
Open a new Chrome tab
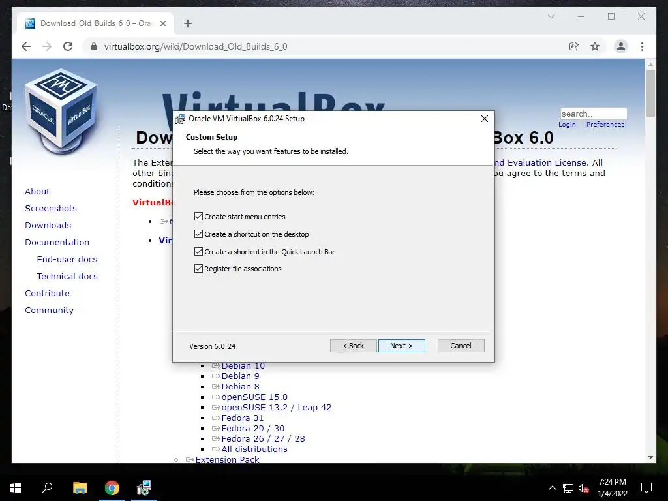point(188,23)
